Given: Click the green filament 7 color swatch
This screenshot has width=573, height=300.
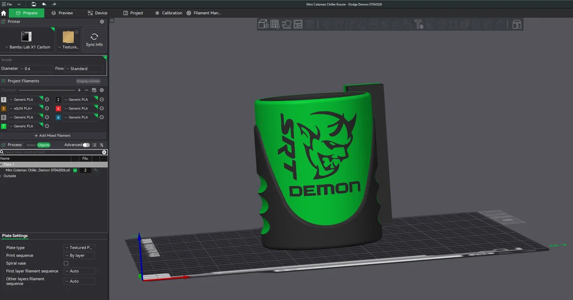Looking at the screenshot, I should point(4,126).
